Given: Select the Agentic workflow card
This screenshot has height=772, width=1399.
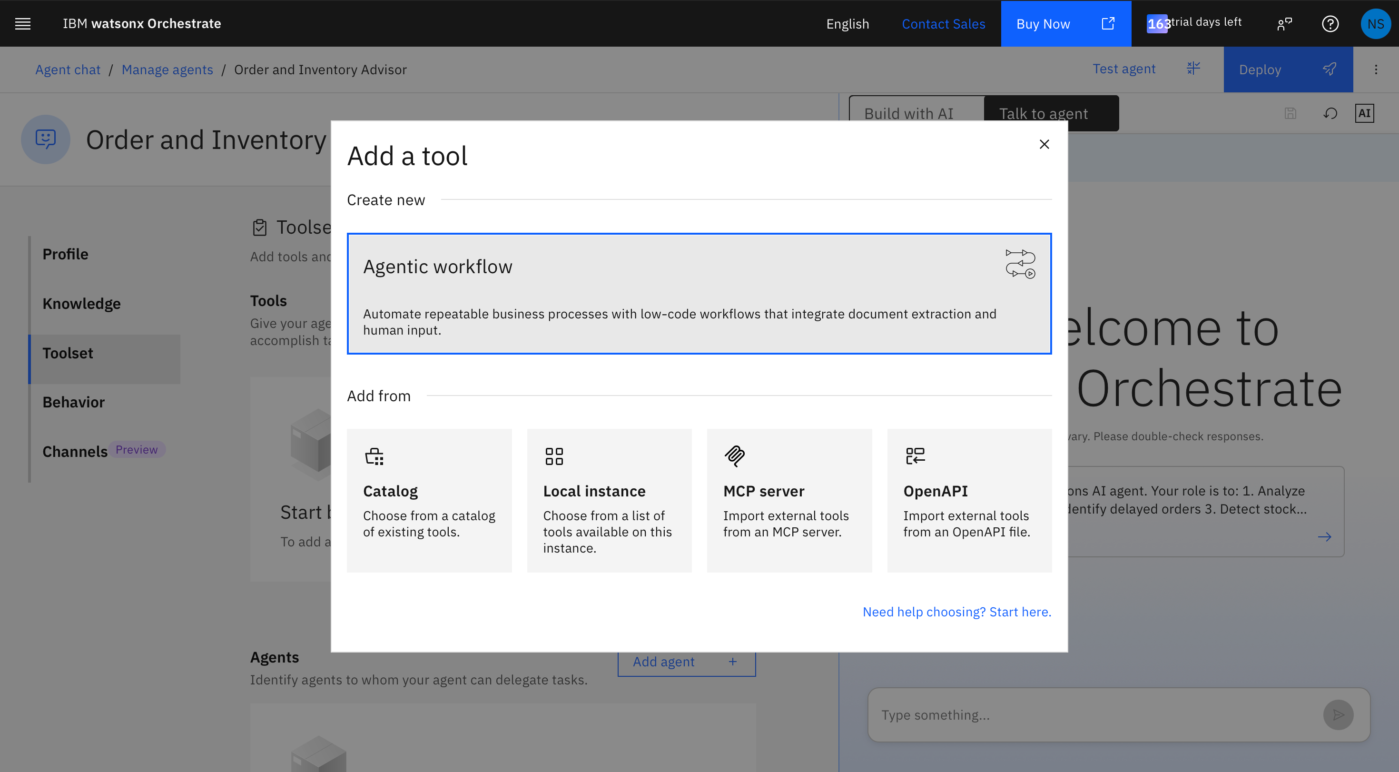Looking at the screenshot, I should tap(699, 293).
